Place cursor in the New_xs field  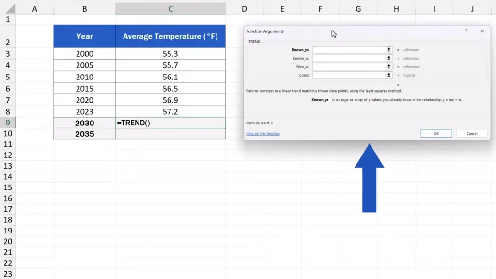point(349,67)
